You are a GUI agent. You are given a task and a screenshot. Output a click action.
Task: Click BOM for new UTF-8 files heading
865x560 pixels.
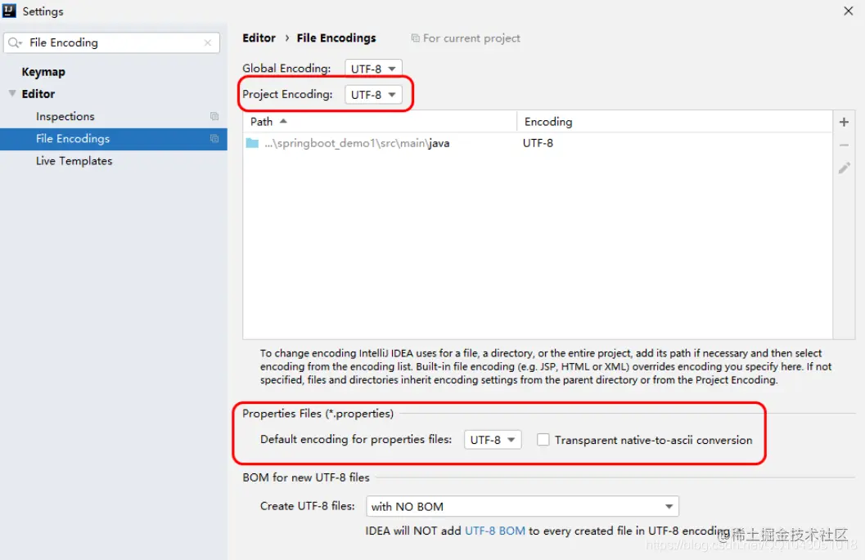point(305,477)
